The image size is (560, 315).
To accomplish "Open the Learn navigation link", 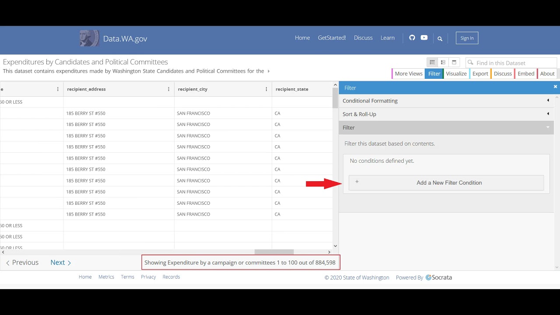I will pos(388,38).
